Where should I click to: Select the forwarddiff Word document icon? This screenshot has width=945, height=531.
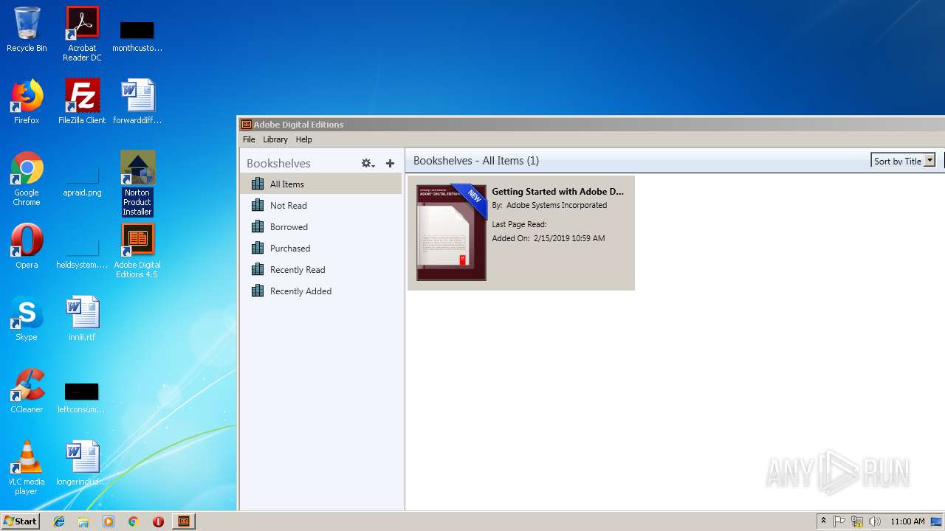coord(137,102)
